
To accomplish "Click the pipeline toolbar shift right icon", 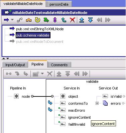I will pos(85,74).
